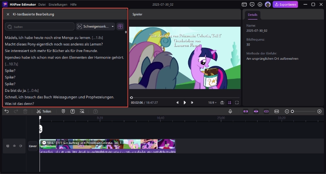Click the Bildfrequenz value 30

[x=248, y=45]
